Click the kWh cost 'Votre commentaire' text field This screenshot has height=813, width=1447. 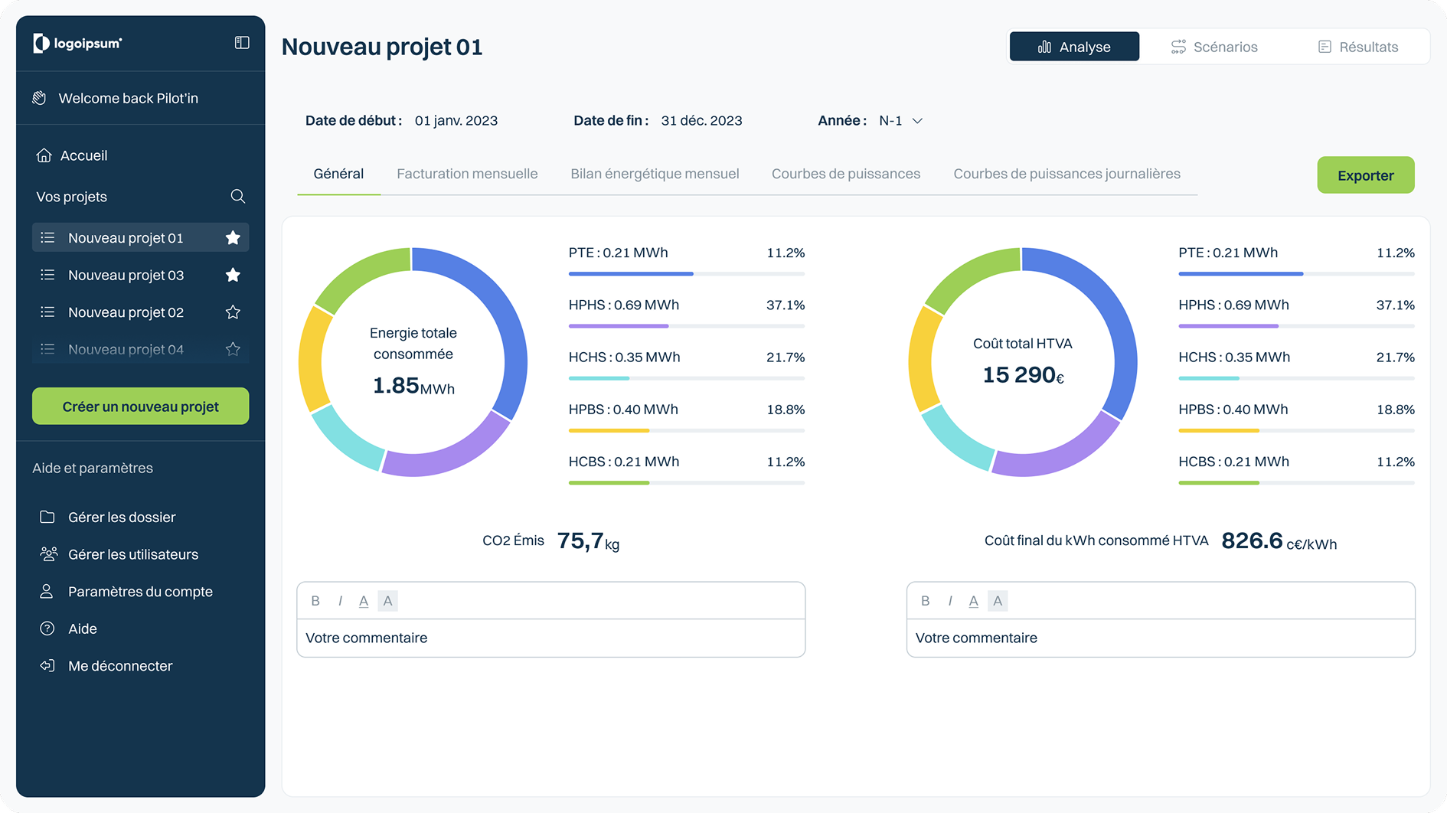(x=1161, y=638)
